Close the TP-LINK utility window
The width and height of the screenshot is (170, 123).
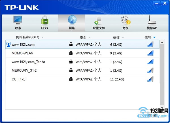(x=165, y=3)
